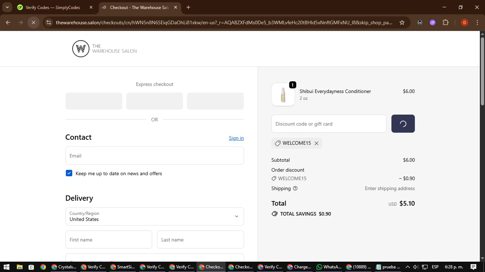The height and width of the screenshot is (272, 485).
Task: Click the Sign in link
Action: 236,138
